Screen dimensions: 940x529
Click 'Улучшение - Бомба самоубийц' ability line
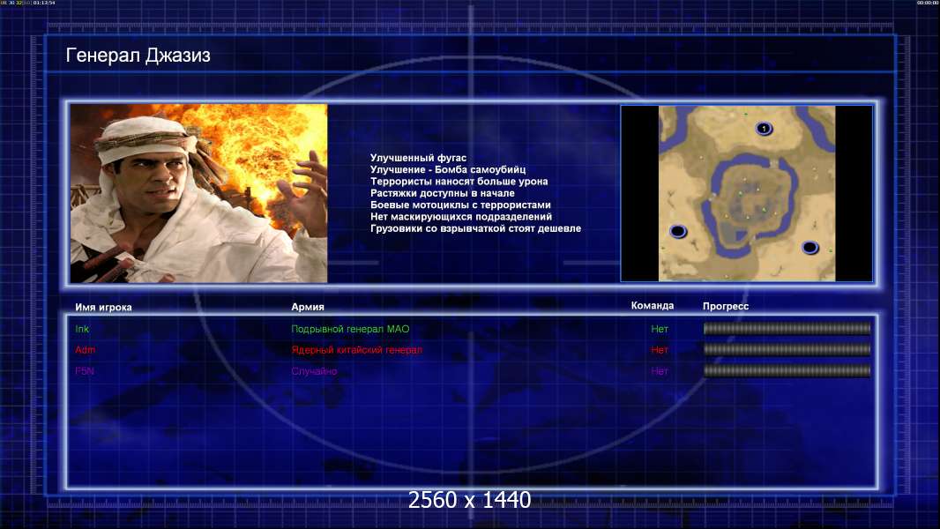[x=448, y=169]
